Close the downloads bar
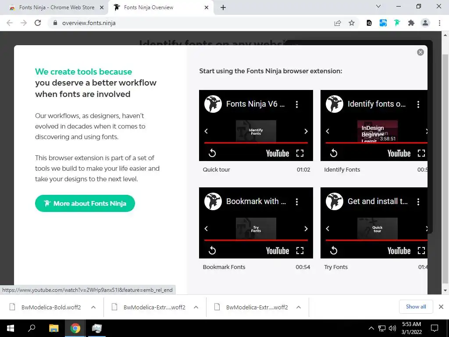 click(x=441, y=307)
